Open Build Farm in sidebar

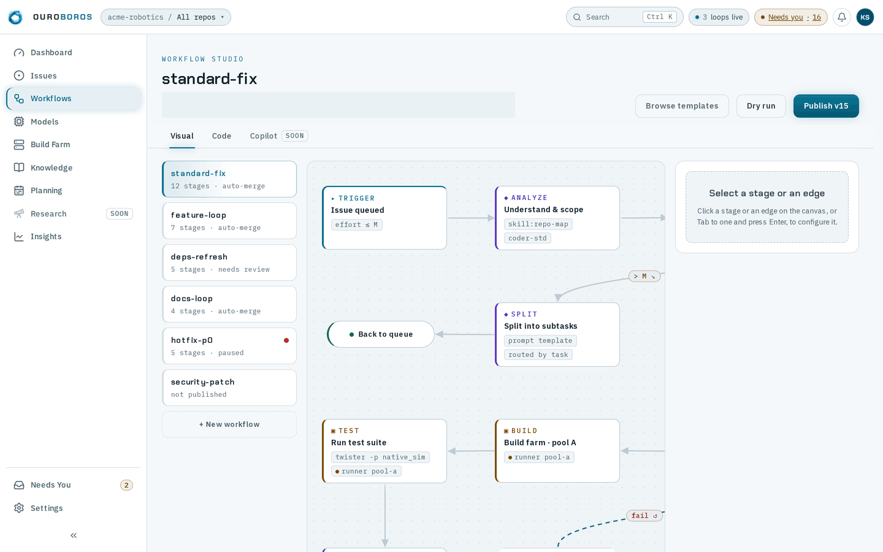74,145
